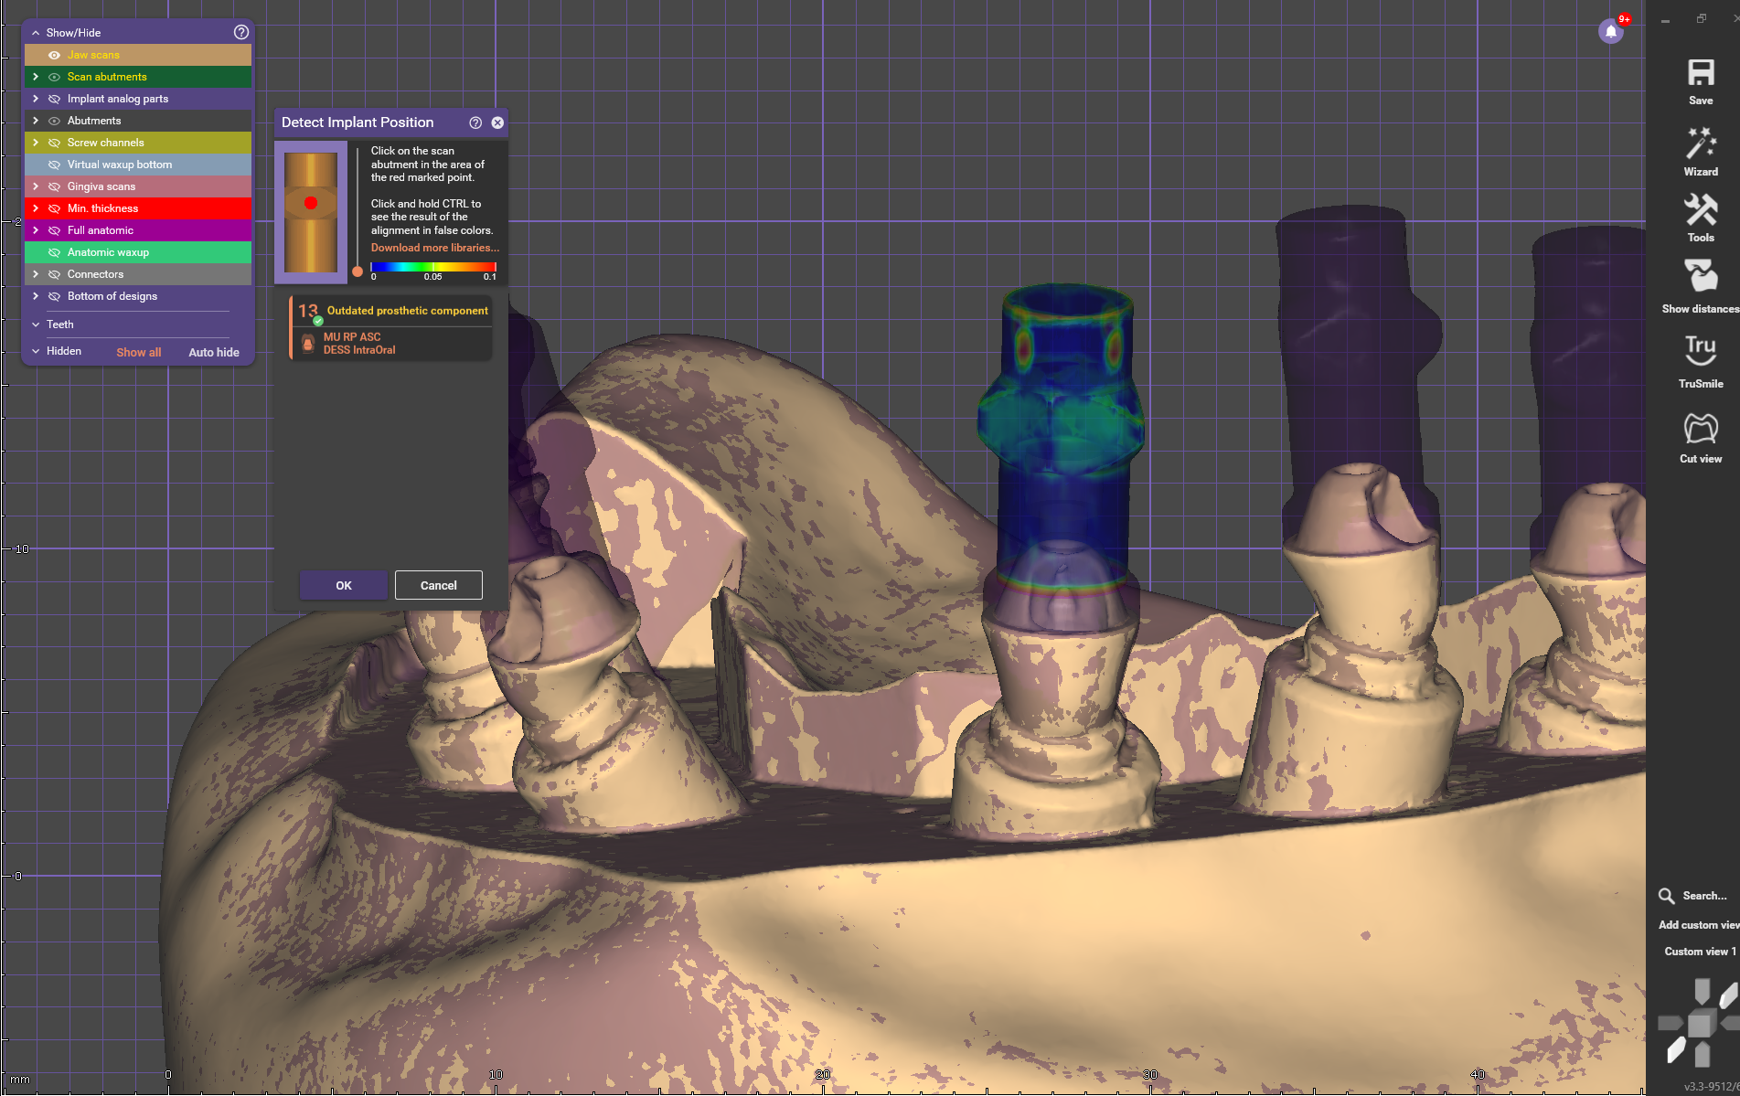The width and height of the screenshot is (1740, 1096).
Task: Open Download more libraries link
Action: pos(435,248)
